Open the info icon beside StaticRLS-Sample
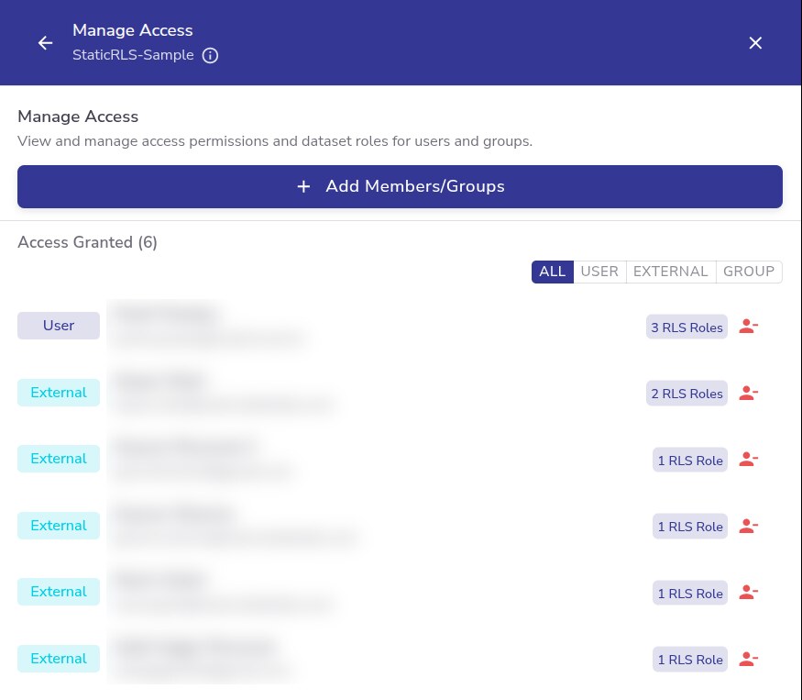This screenshot has height=700, width=802. 210,55
